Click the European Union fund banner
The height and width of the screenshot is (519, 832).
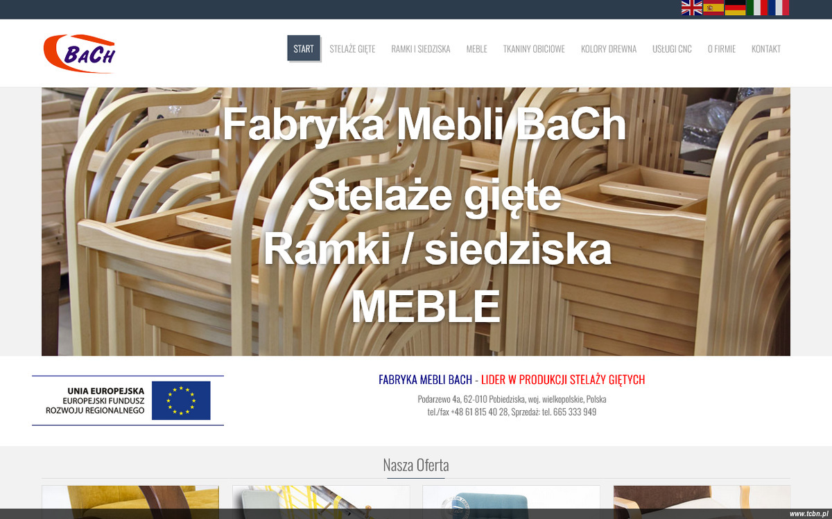point(128,401)
